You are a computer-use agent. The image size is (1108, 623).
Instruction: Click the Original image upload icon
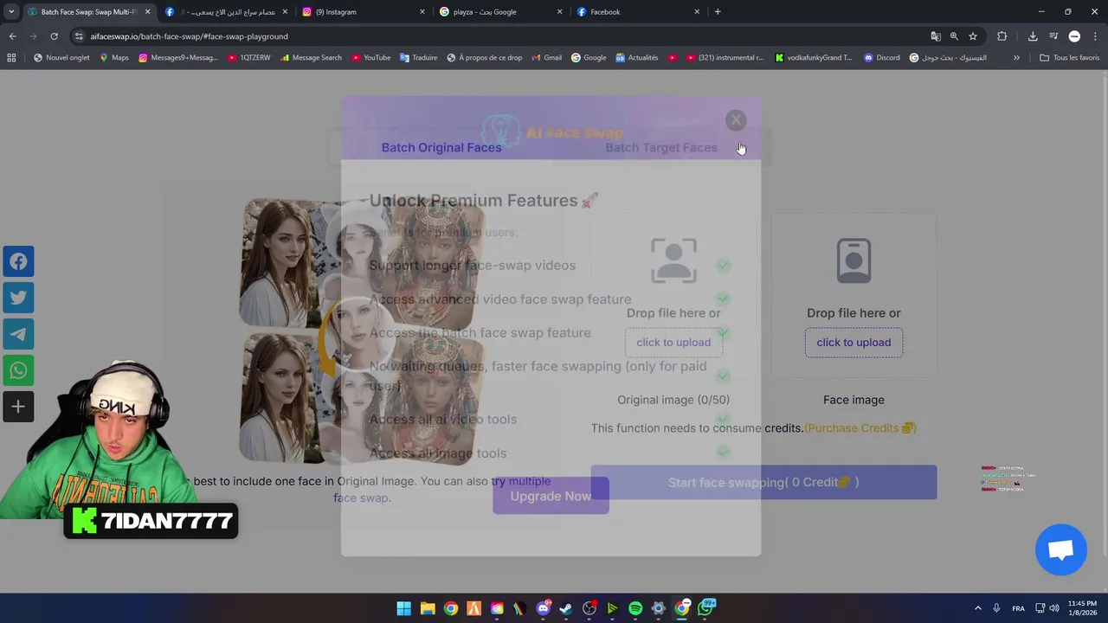673,260
